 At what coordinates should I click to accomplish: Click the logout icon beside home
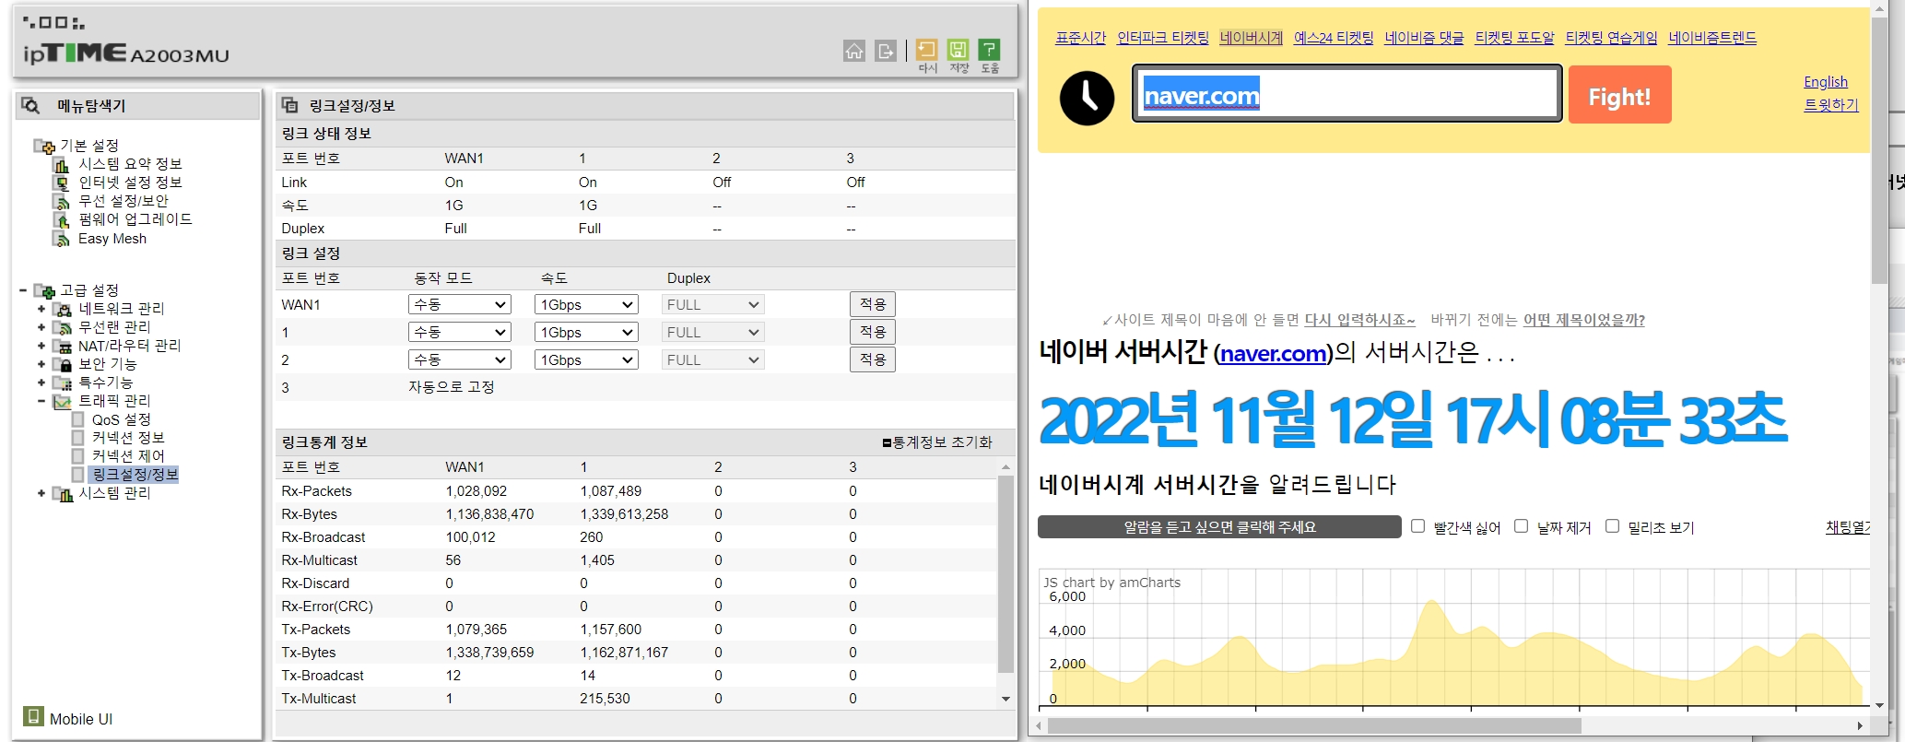[x=885, y=51]
